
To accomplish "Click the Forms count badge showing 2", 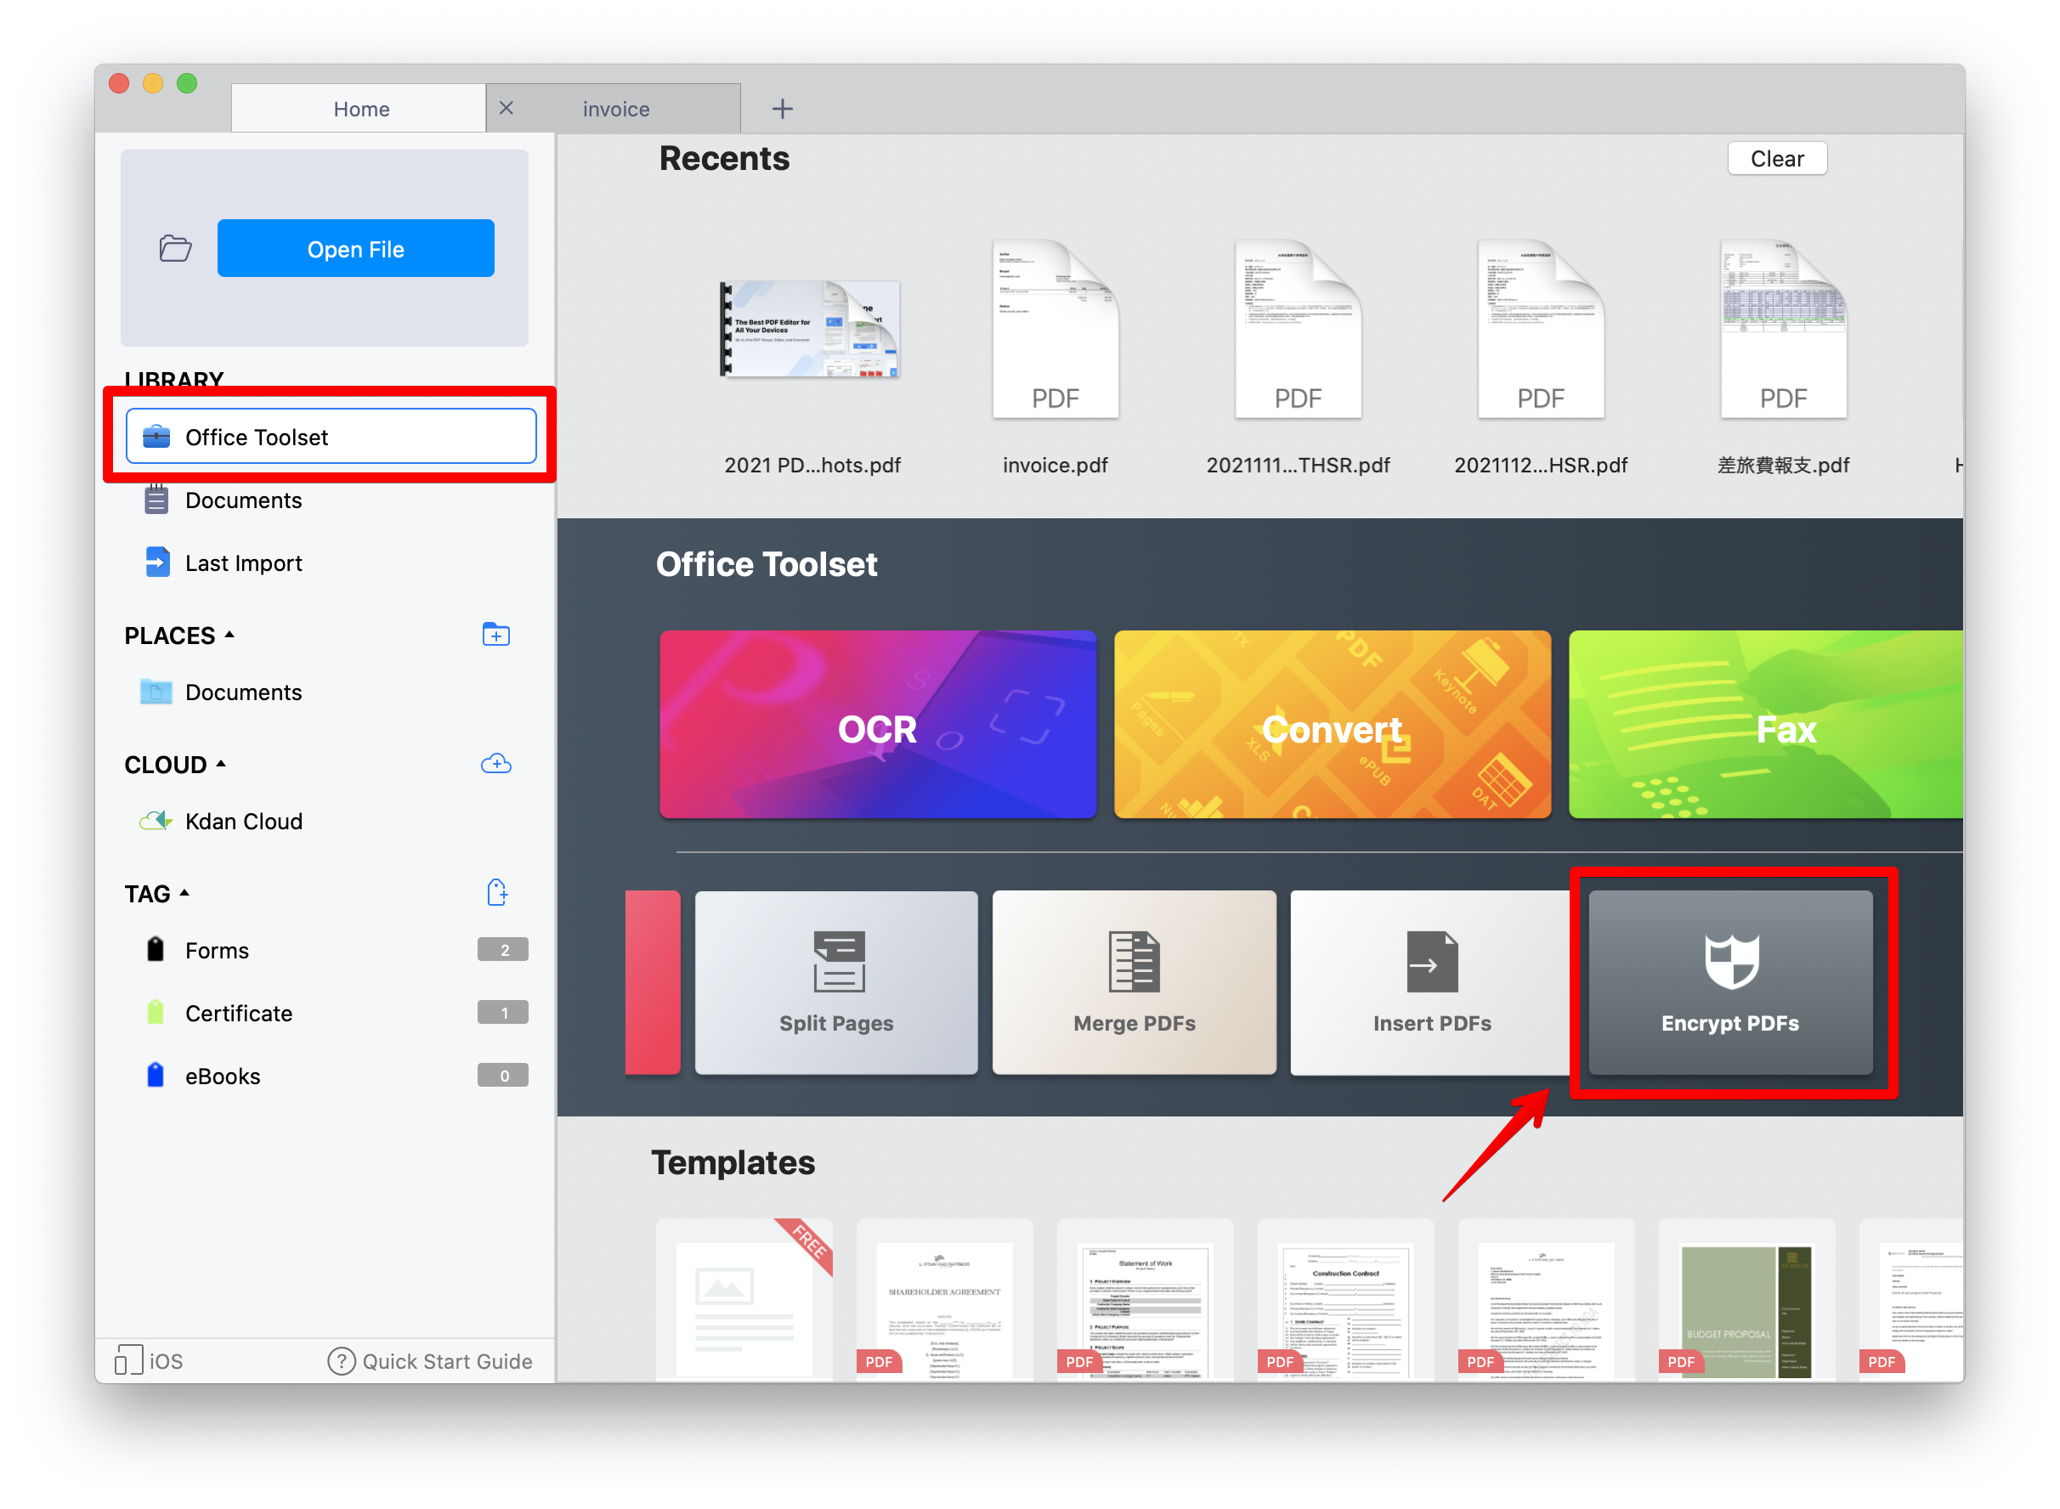I will point(502,950).
